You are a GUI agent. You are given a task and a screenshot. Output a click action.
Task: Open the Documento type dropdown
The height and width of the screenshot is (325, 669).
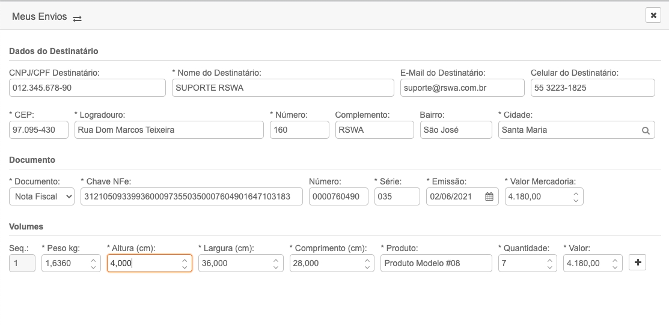[41, 196]
